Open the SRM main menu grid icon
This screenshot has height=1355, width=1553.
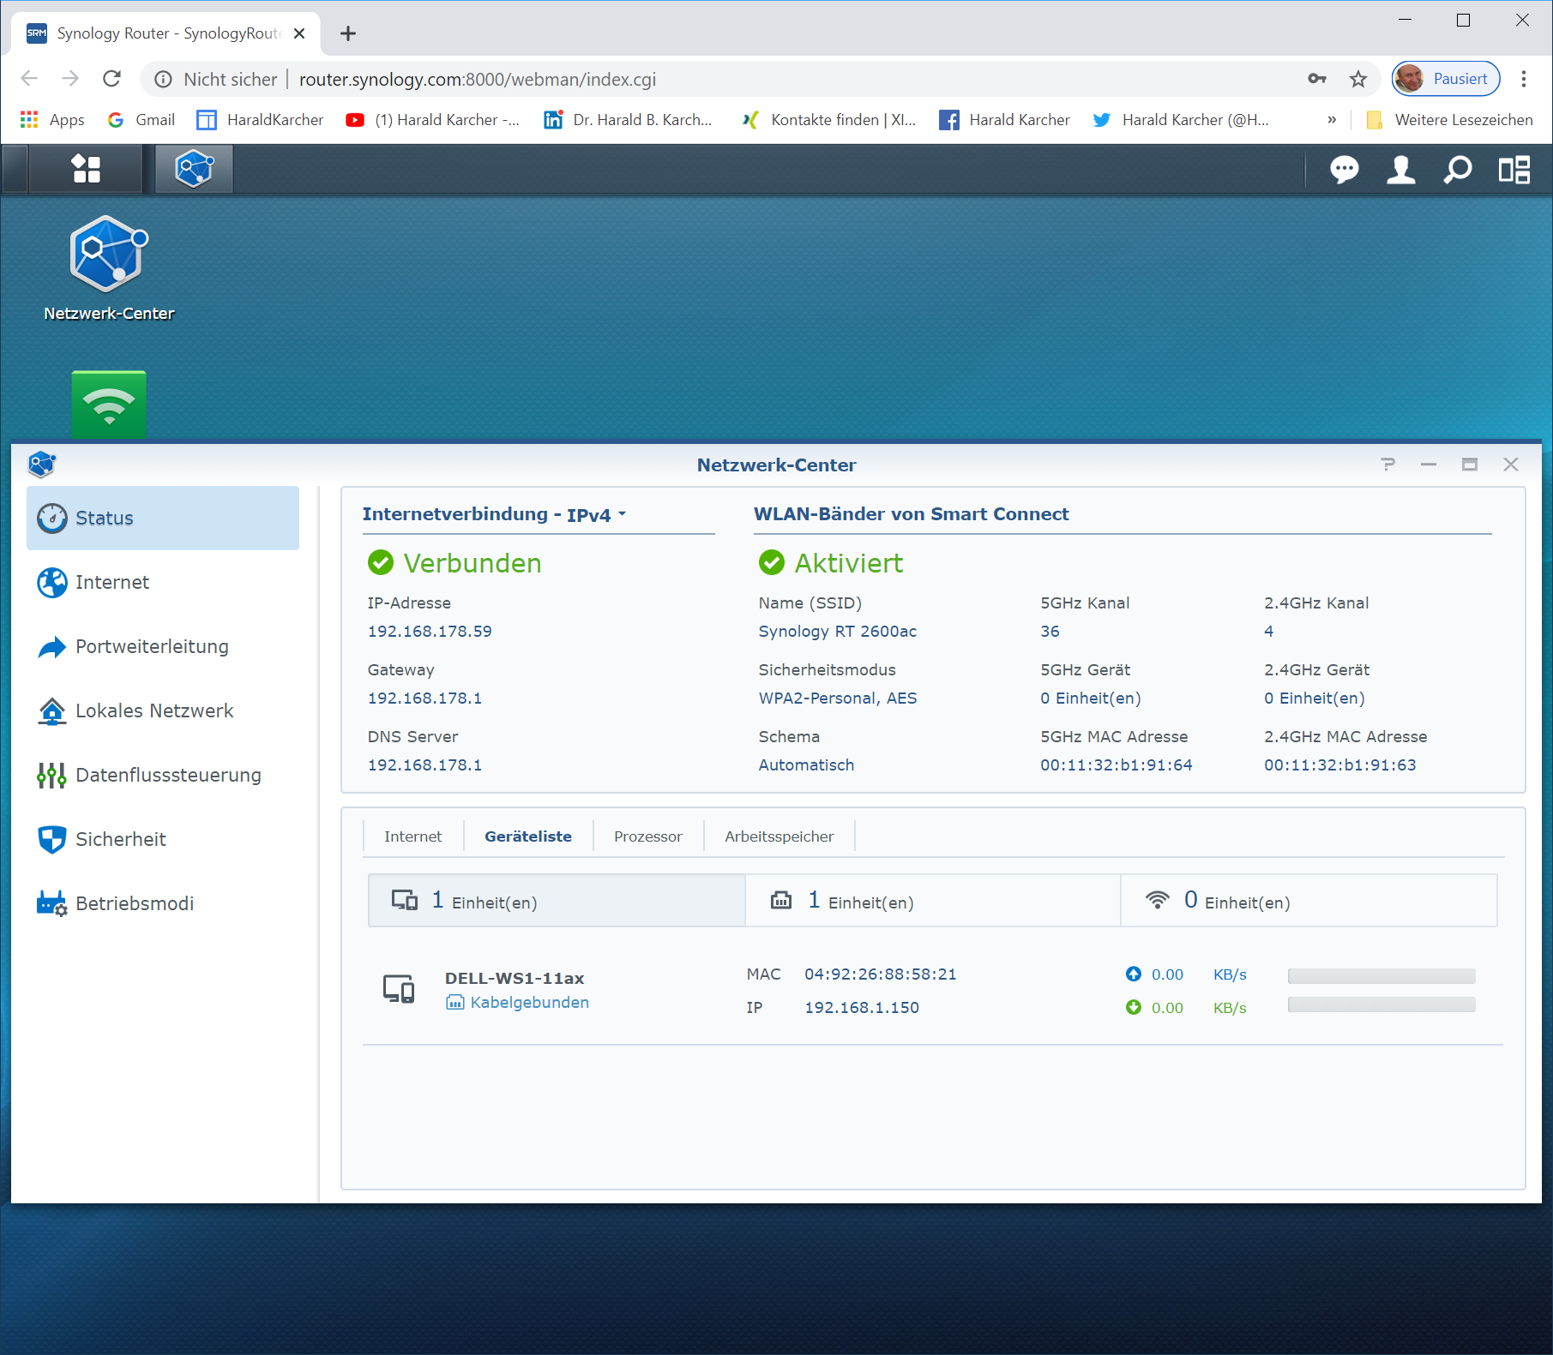(x=86, y=169)
